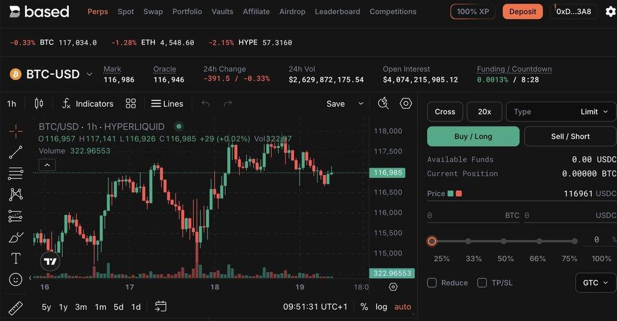Open the settings gear icon

pos(610,11)
